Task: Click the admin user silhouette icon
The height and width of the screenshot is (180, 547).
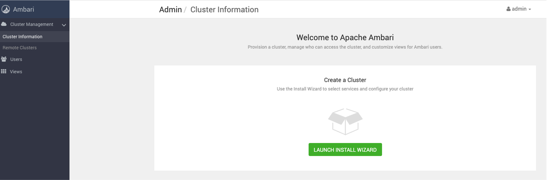Action: [x=508, y=9]
